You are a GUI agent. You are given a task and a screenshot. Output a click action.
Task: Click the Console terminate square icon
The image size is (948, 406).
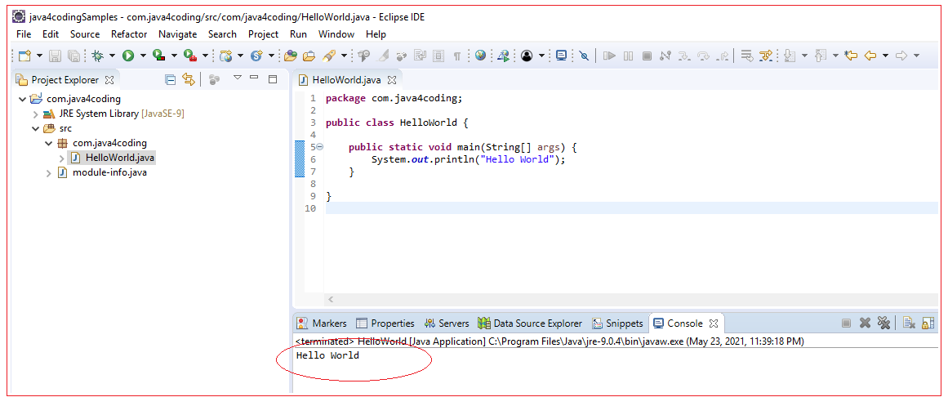847,323
